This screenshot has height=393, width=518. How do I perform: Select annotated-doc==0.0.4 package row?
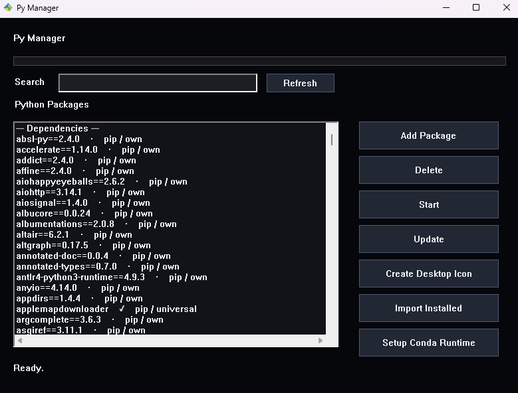170,256
